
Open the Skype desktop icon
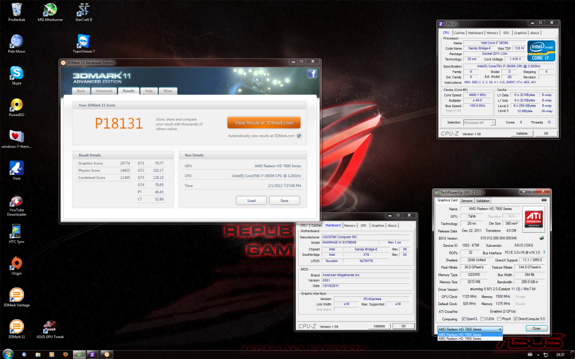click(16, 76)
